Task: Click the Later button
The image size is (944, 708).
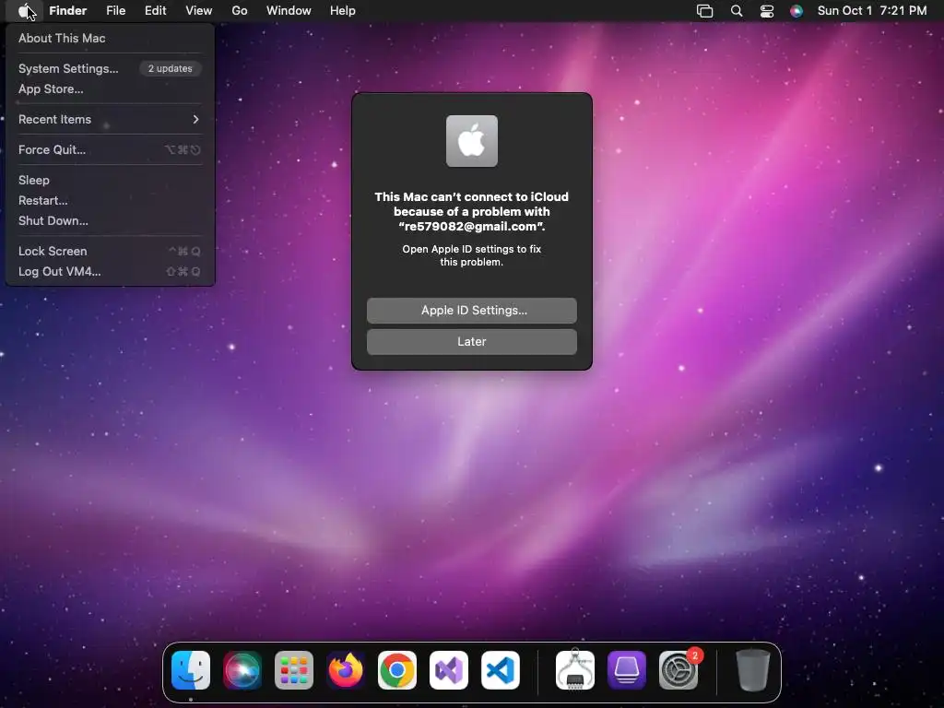Action: [x=472, y=342]
